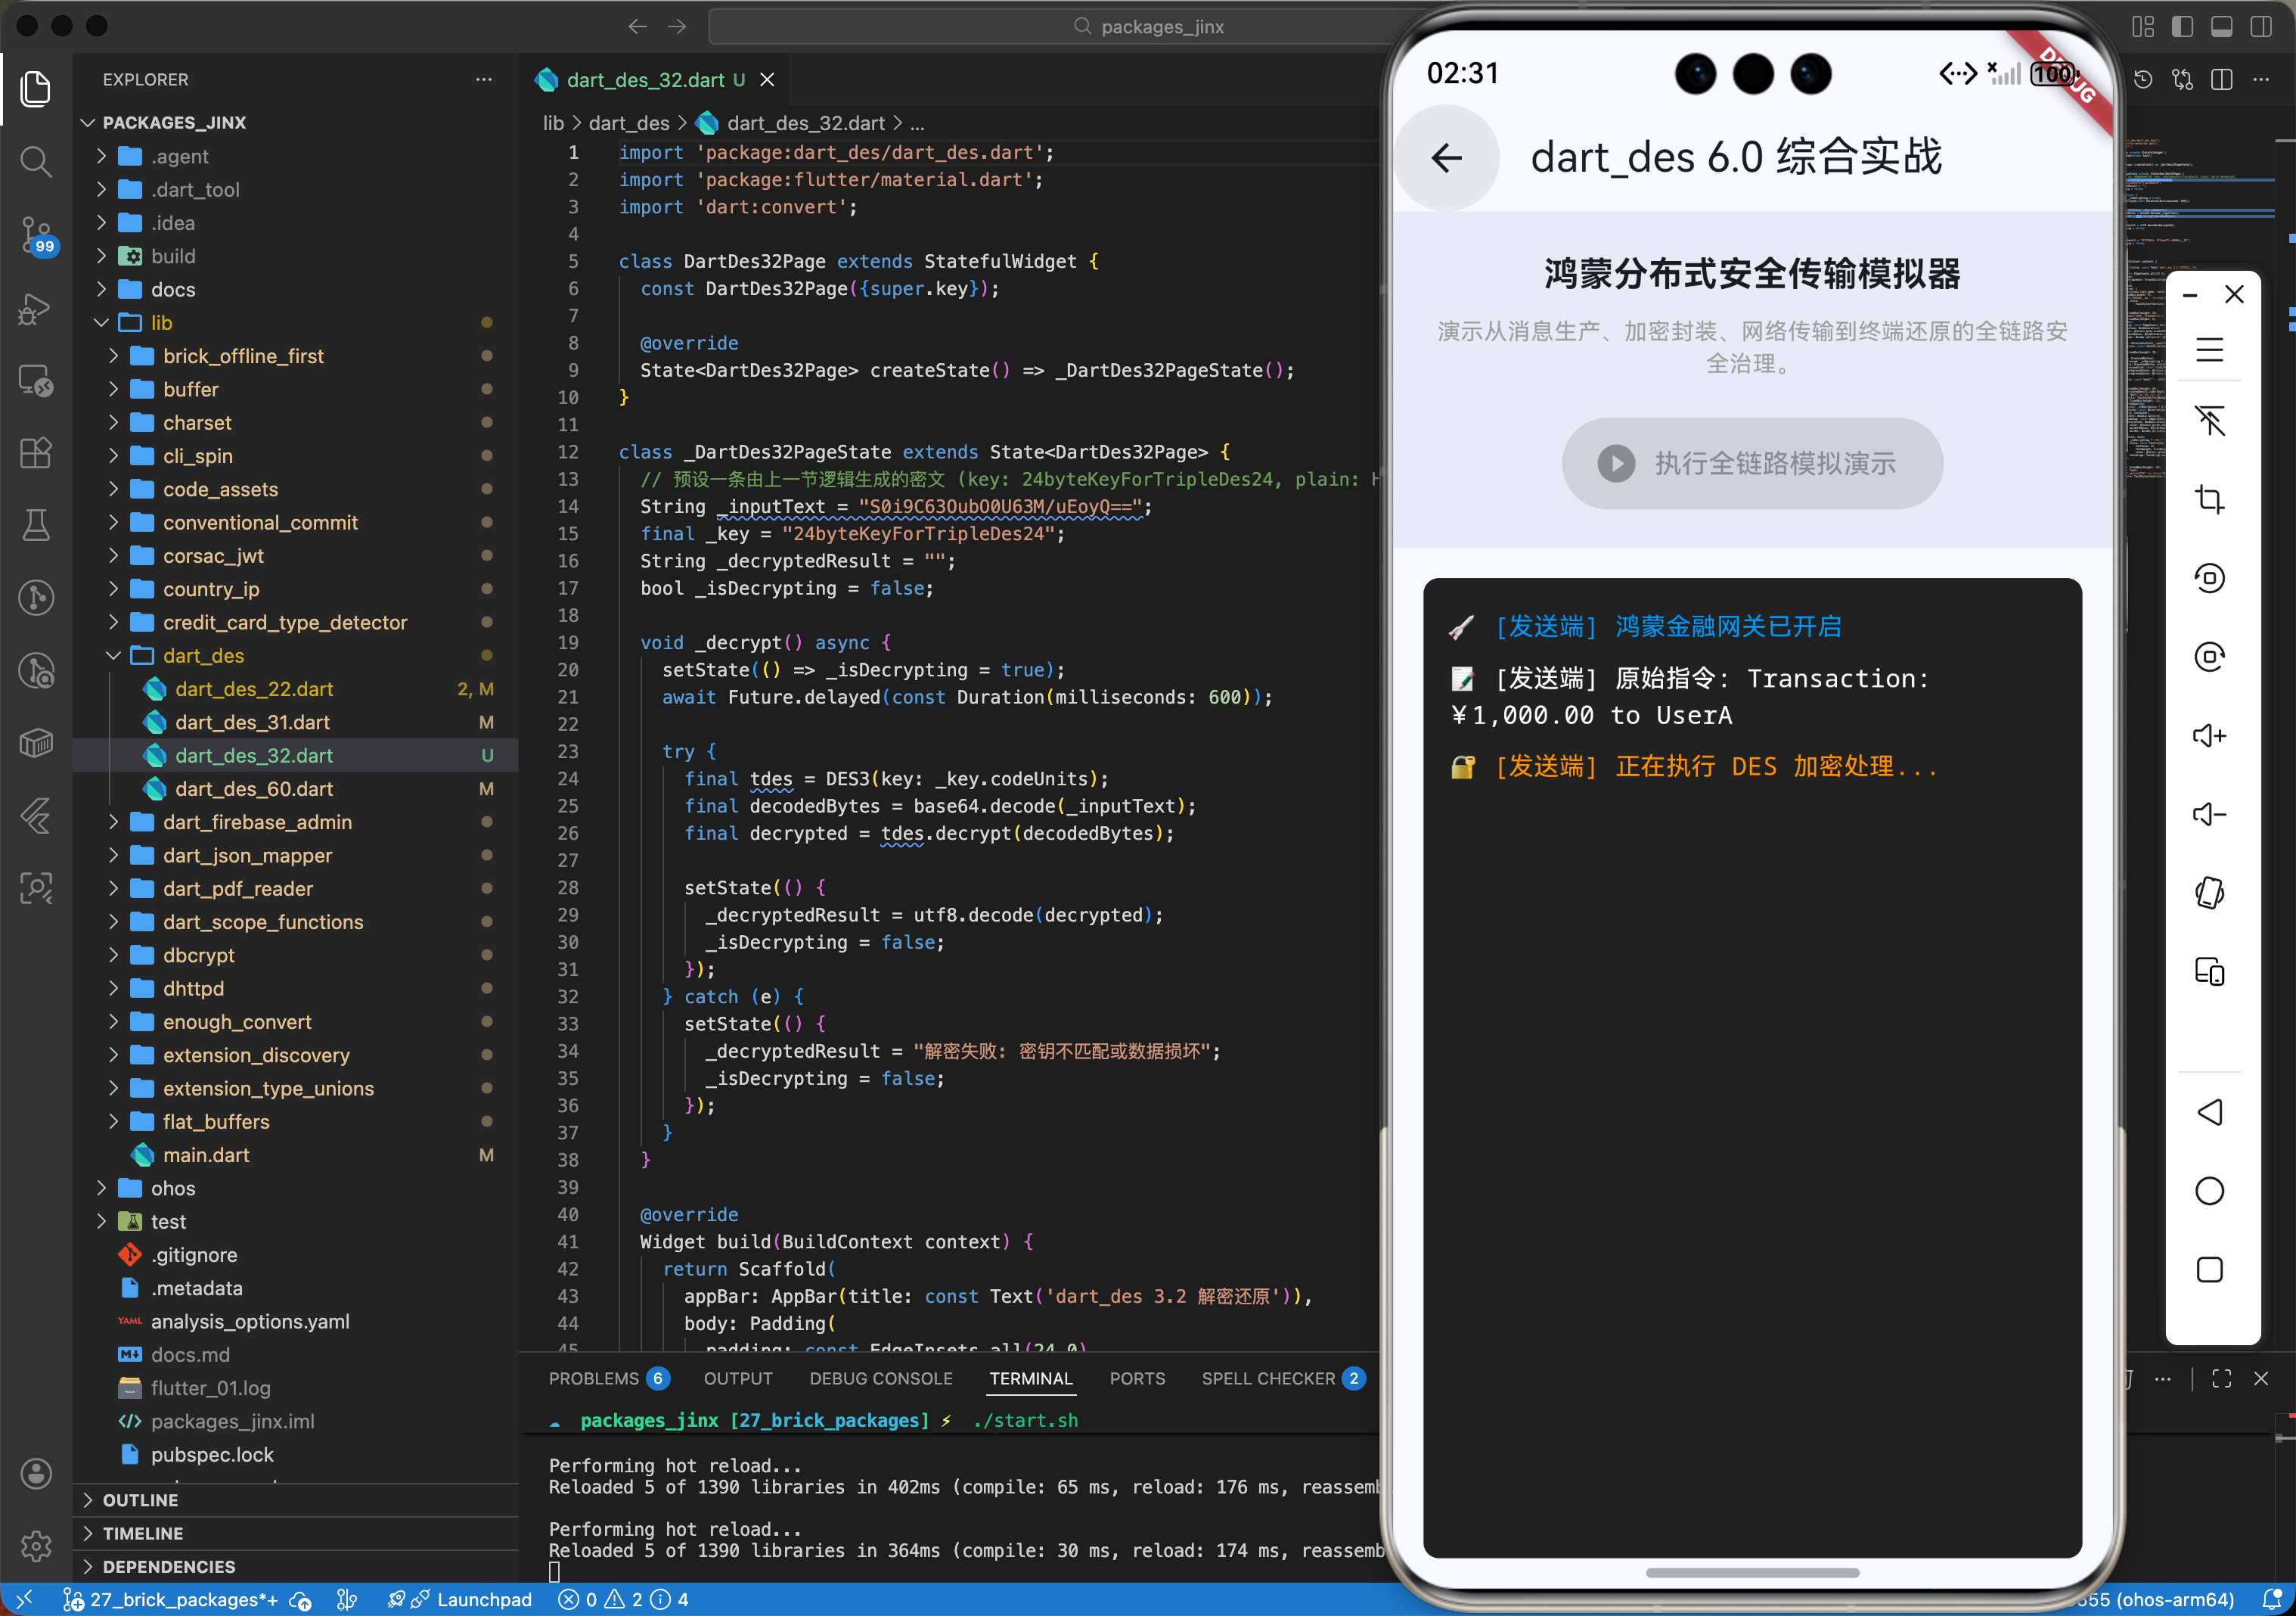Expand the OUTLINE section
This screenshot has width=2296, height=1616.
140,1499
